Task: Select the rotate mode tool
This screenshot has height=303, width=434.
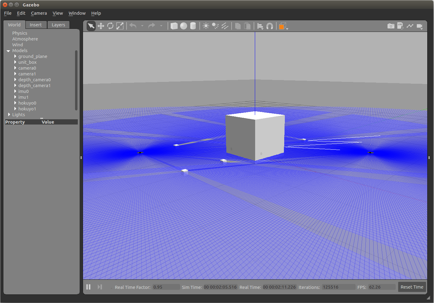Action: point(110,26)
